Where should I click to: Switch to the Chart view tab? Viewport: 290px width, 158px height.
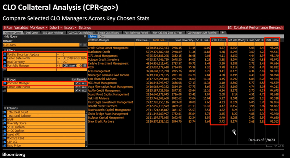(x=103, y=36)
